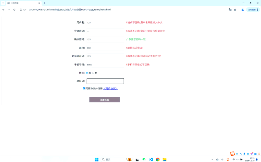Click the browser forward arrow
Viewport: 261px width, 162px height.
coord(9,10)
